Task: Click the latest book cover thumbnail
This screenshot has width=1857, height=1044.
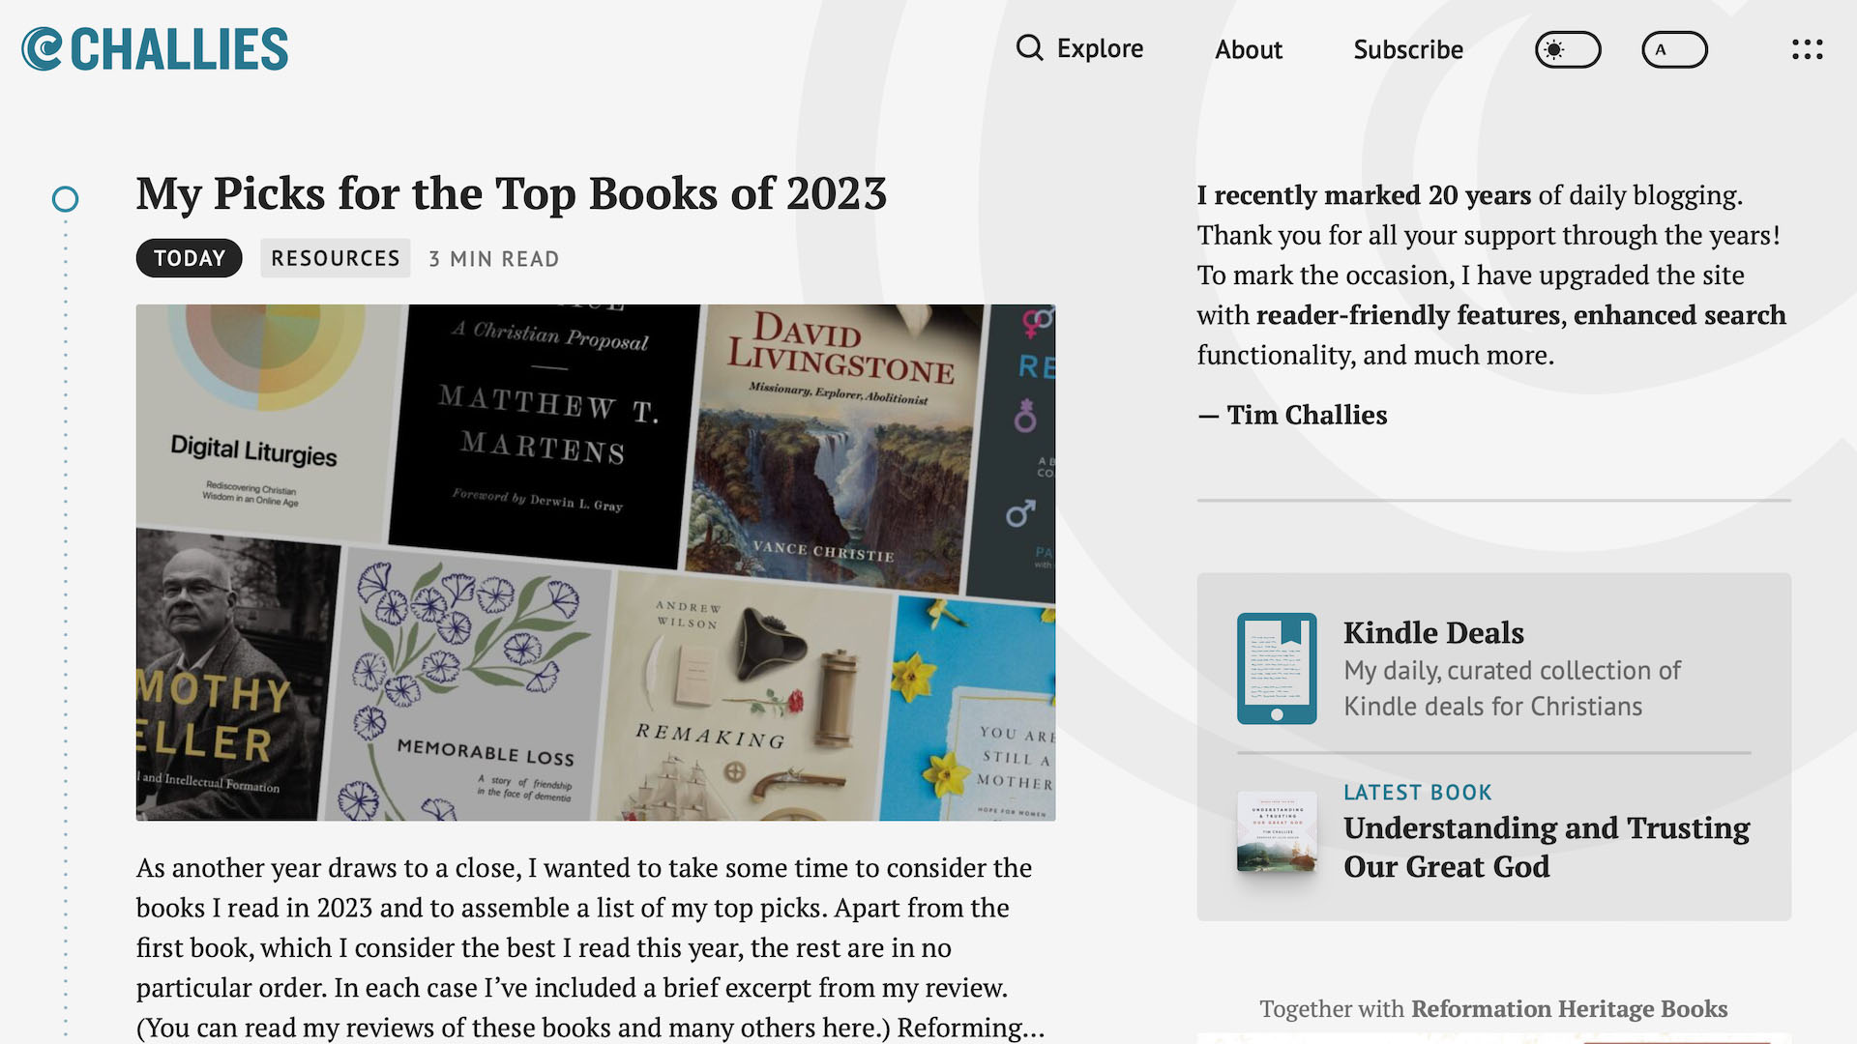Action: [1277, 831]
